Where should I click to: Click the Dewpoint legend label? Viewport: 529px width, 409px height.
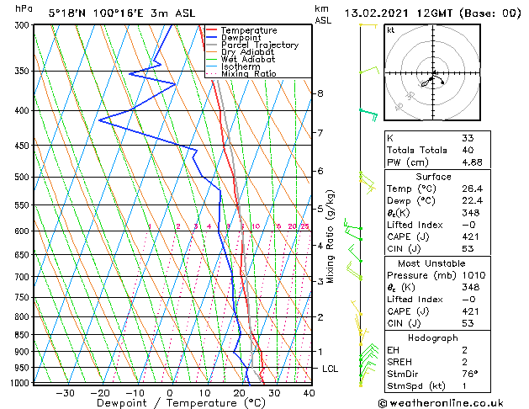(241, 38)
